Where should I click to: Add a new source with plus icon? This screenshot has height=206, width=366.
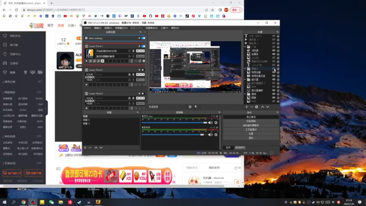point(247,107)
